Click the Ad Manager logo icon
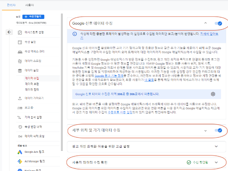 pos(20,162)
